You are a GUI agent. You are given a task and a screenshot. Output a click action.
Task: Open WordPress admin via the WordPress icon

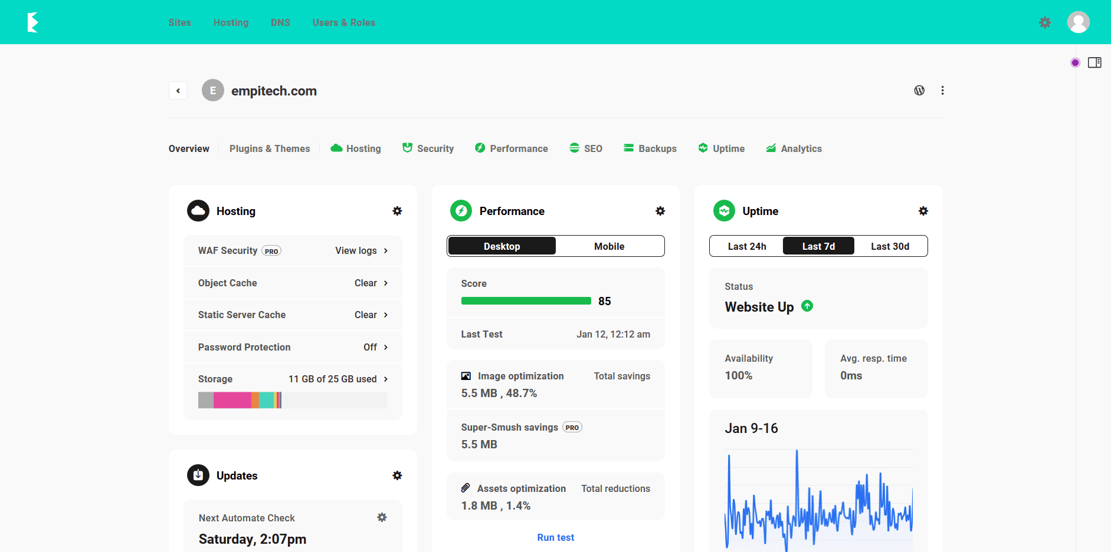coord(919,90)
